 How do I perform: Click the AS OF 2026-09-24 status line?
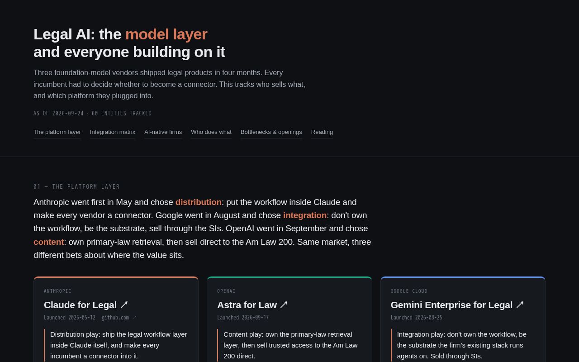(93, 113)
